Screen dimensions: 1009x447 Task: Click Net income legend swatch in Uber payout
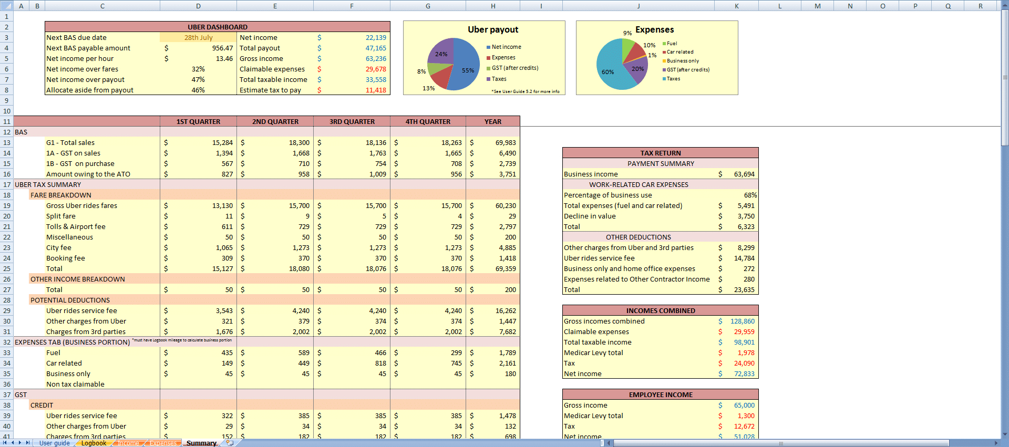[488, 47]
